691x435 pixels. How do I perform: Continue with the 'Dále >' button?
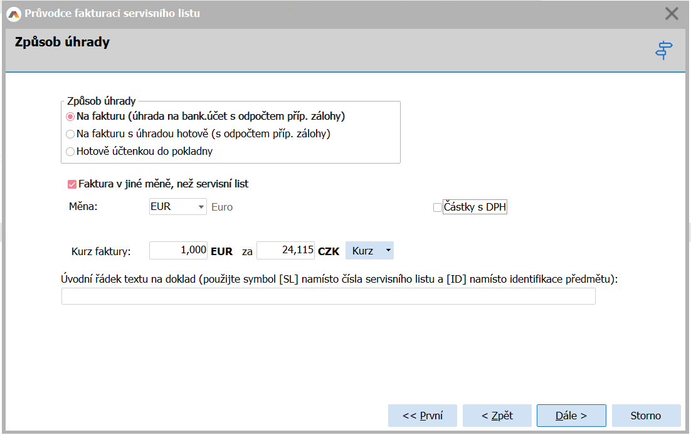571,416
